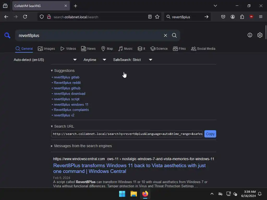Open the Anytime time range dropdown
The width and height of the screenshot is (267, 200).
(x=95, y=60)
